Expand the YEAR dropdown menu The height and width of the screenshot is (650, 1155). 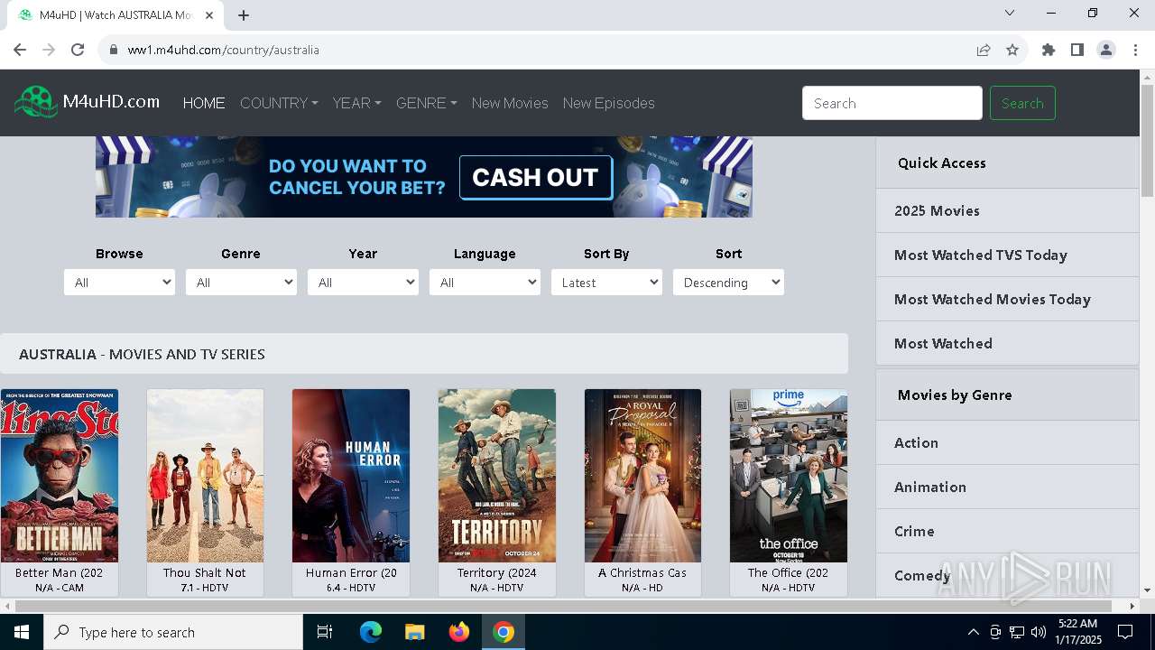pyautogui.click(x=356, y=103)
